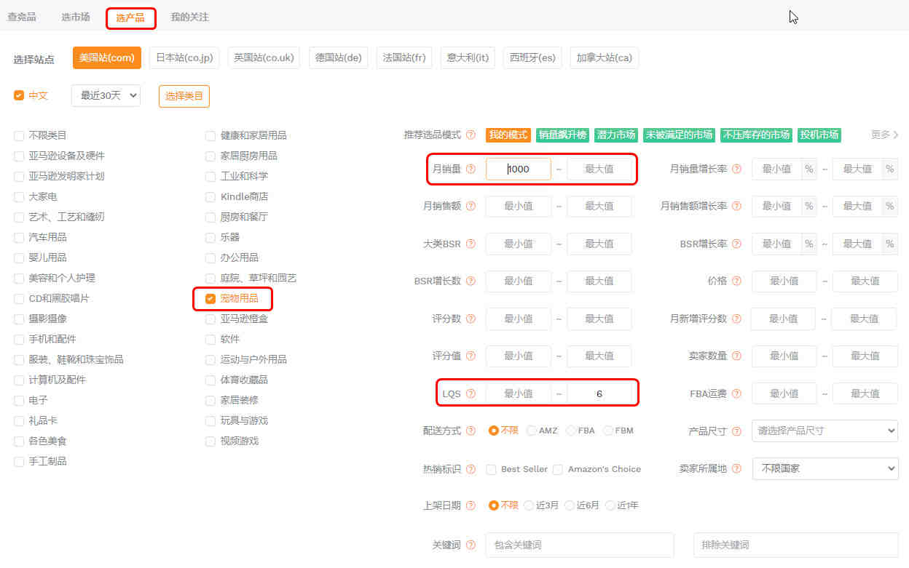Choose the 我的模式 selection mode
The width and height of the screenshot is (909, 568).
[x=508, y=135]
